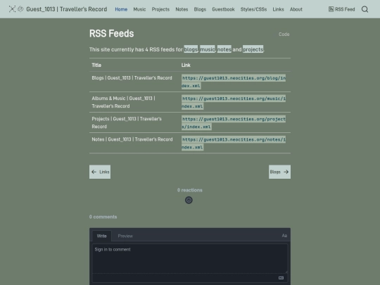This screenshot has height=285, width=380.
Task: Open the Music menu item
Action: pyautogui.click(x=139, y=9)
